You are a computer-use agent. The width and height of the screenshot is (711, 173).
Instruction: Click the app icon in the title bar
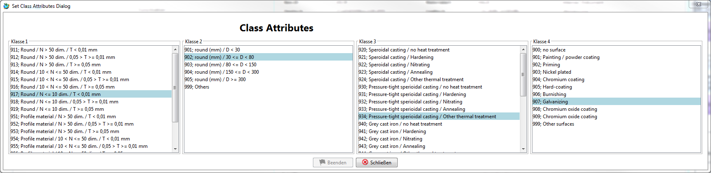[6, 6]
